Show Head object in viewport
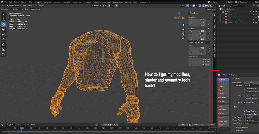The height and width of the screenshot is (134, 259). [256, 15]
